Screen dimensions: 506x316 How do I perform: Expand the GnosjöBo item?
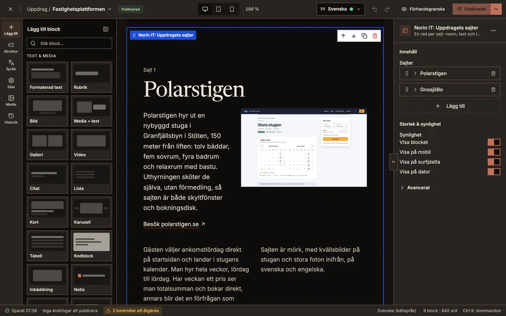point(415,90)
